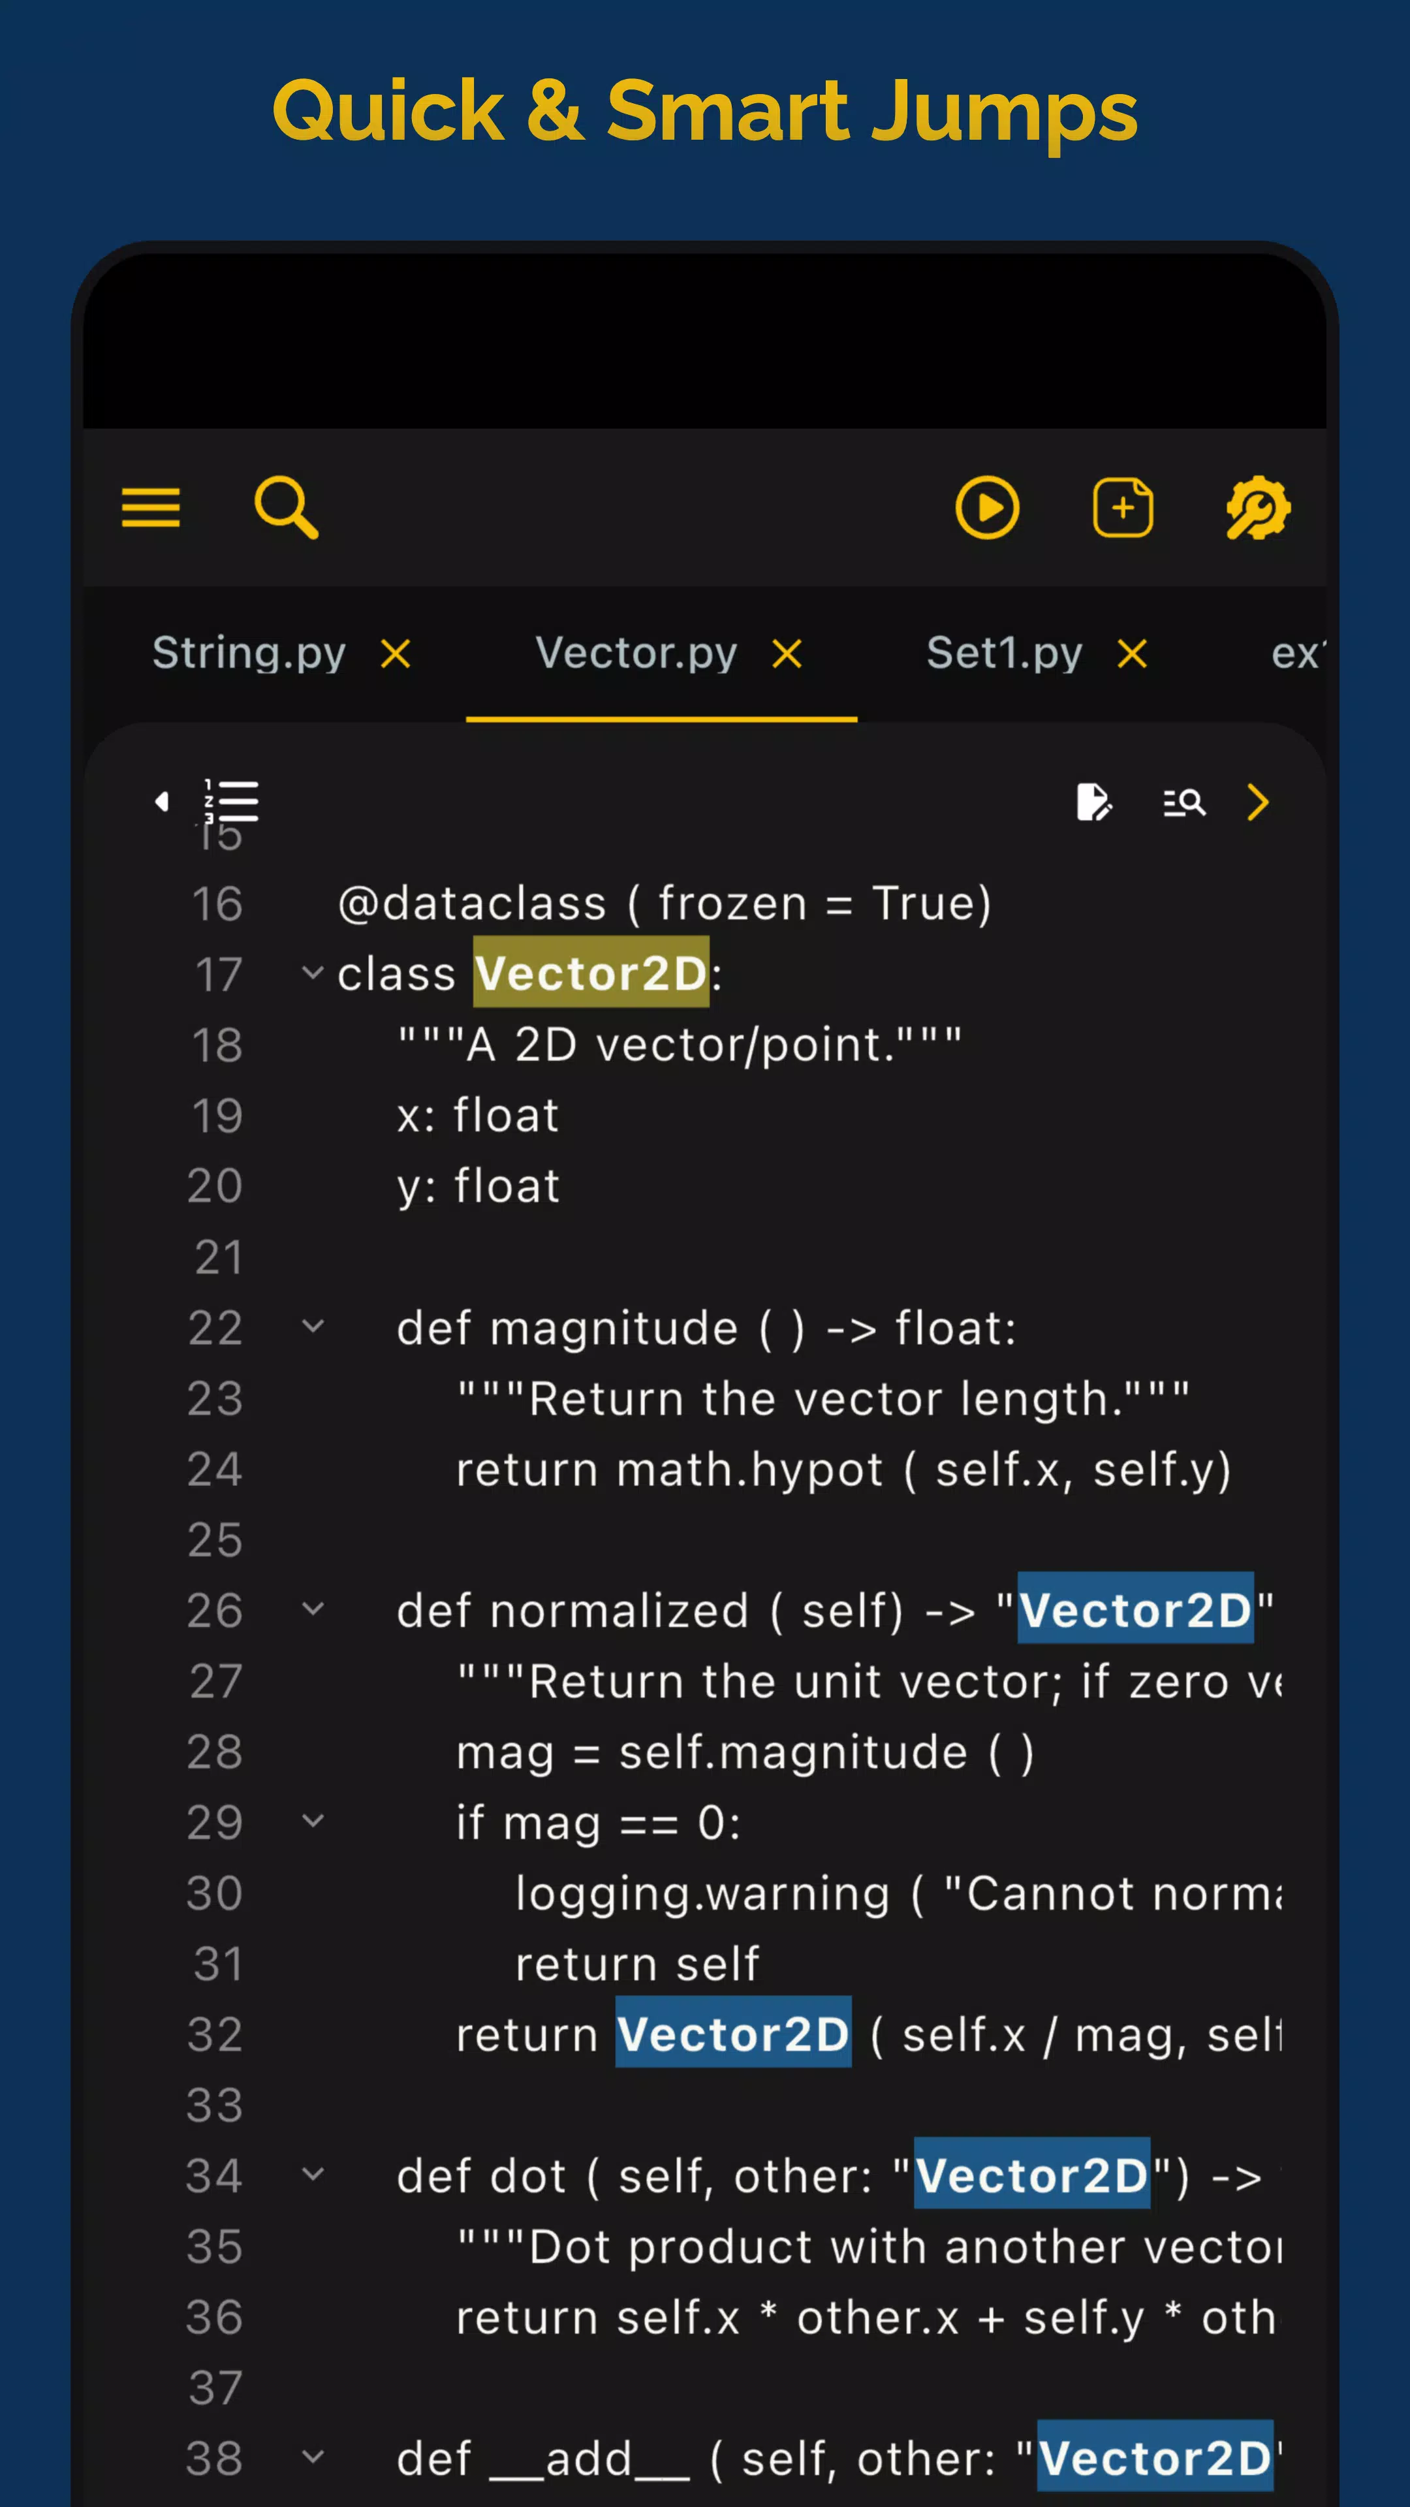Collapse the left triangle arrow in editor toolbar
The width and height of the screenshot is (1410, 2507).
[161, 801]
